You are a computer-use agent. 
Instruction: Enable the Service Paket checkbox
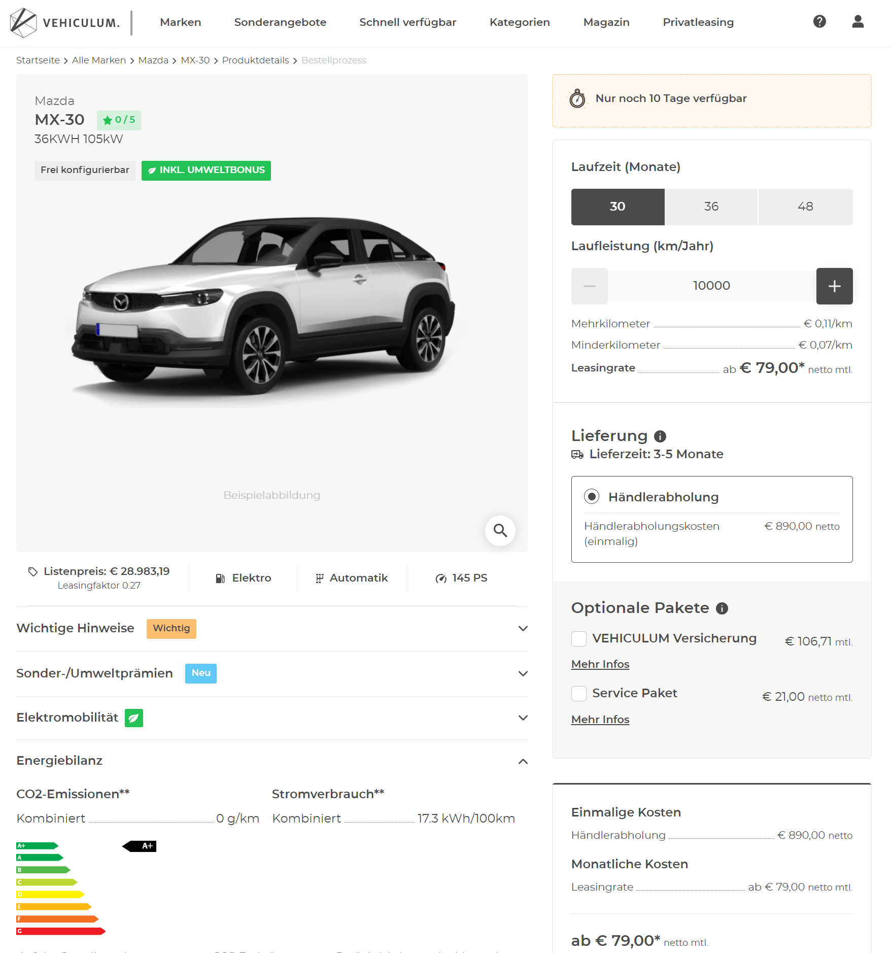[579, 694]
